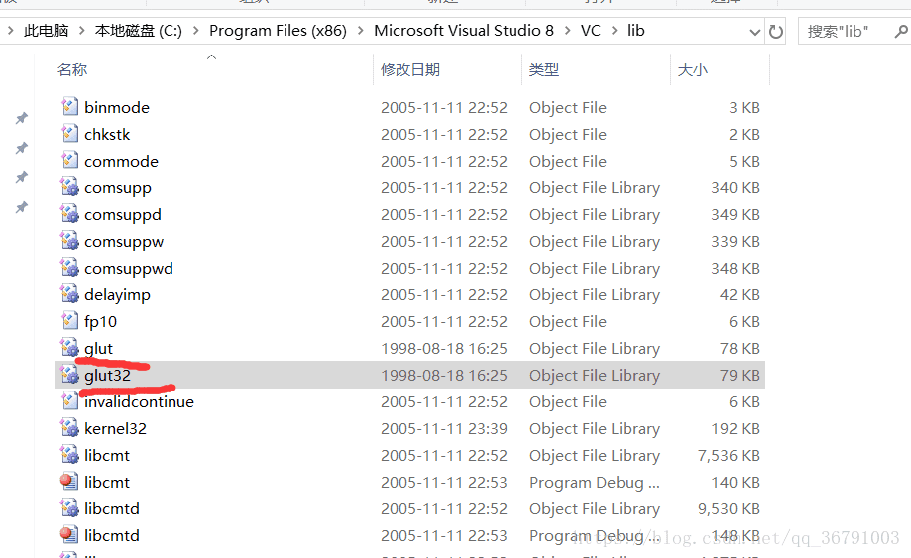The image size is (911, 558).
Task: Open address bar history dropdown
Action: (754, 32)
